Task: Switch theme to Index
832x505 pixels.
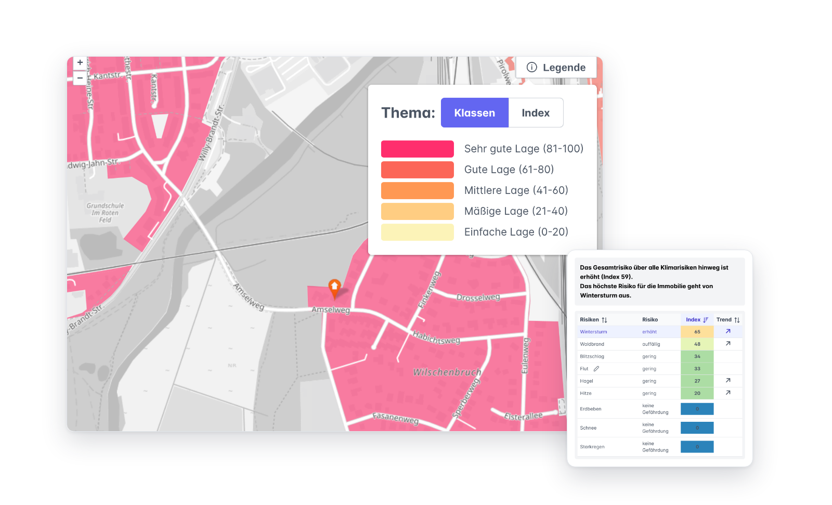Action: (536, 113)
